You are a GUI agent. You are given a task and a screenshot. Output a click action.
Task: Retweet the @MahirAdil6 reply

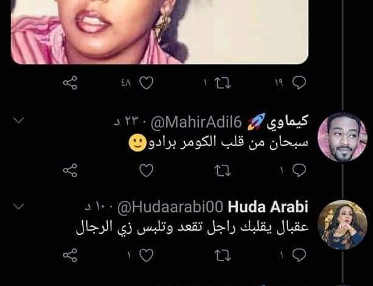(x=223, y=170)
